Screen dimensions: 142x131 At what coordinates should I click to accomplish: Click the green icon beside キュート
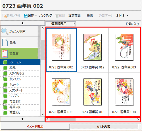click(5, 85)
